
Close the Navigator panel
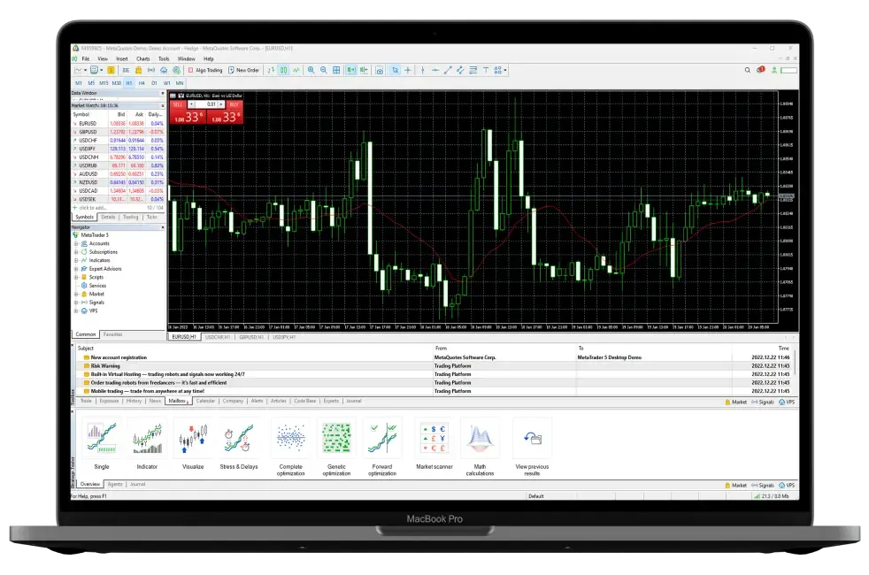click(162, 227)
